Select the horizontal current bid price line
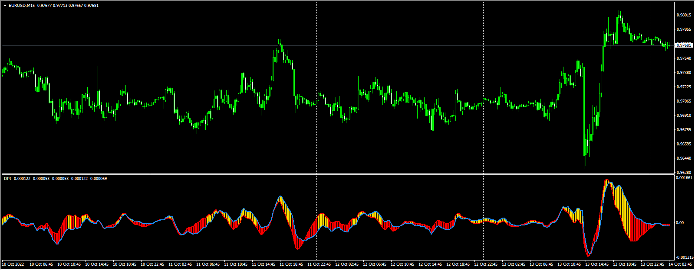Screen dimensions: 695x270 (x=347, y=45)
